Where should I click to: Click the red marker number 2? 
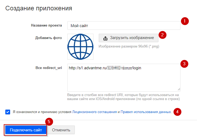[162, 35]
